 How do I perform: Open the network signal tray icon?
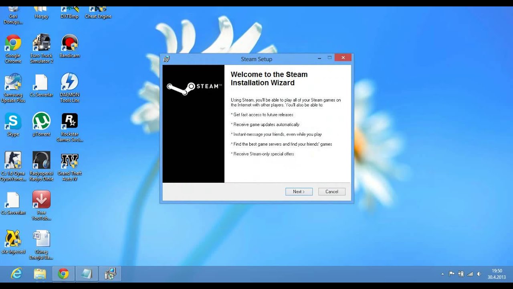(x=470, y=274)
